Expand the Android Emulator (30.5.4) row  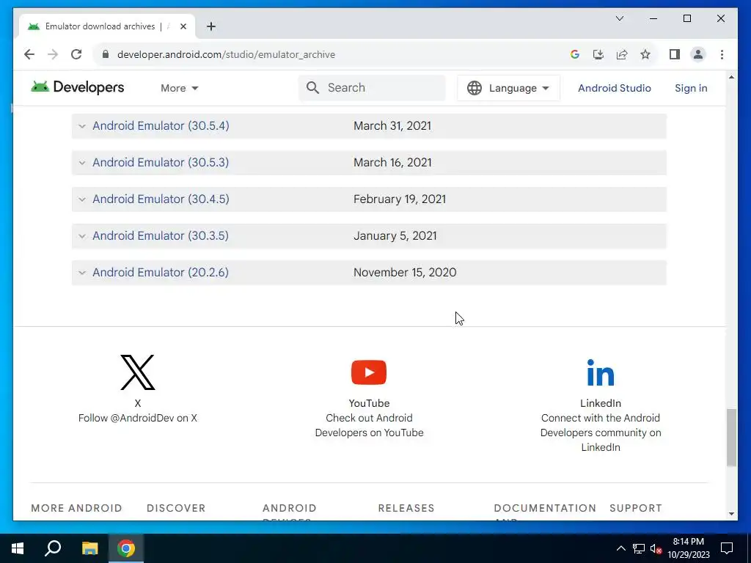pos(82,126)
